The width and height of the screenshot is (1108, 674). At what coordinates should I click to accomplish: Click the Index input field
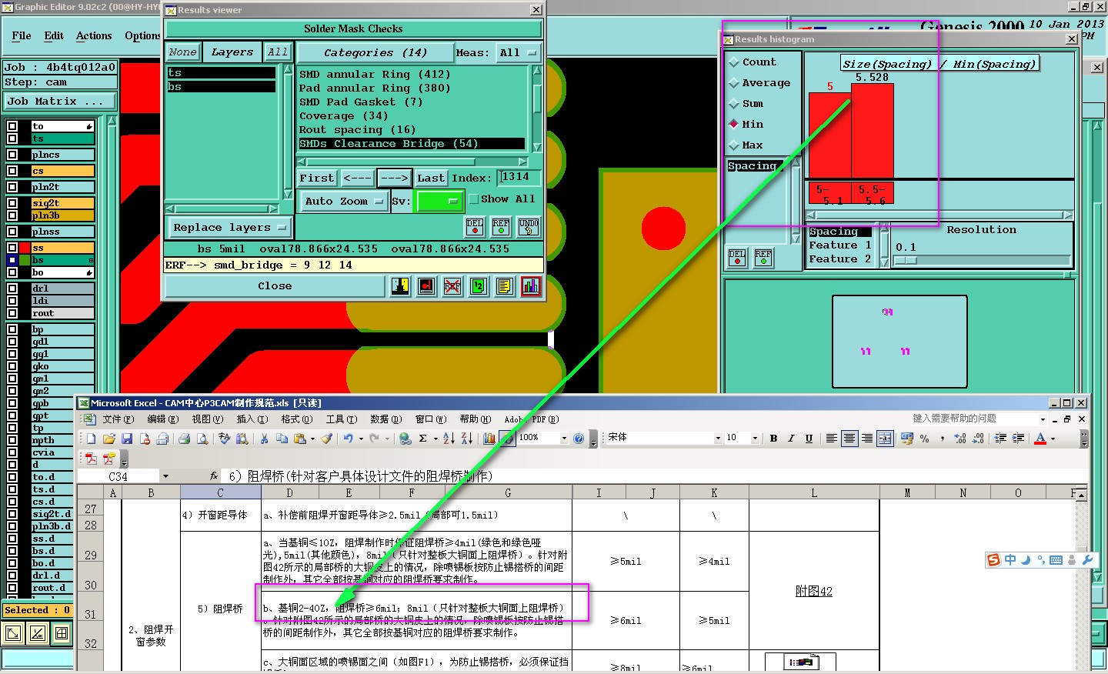pos(519,178)
